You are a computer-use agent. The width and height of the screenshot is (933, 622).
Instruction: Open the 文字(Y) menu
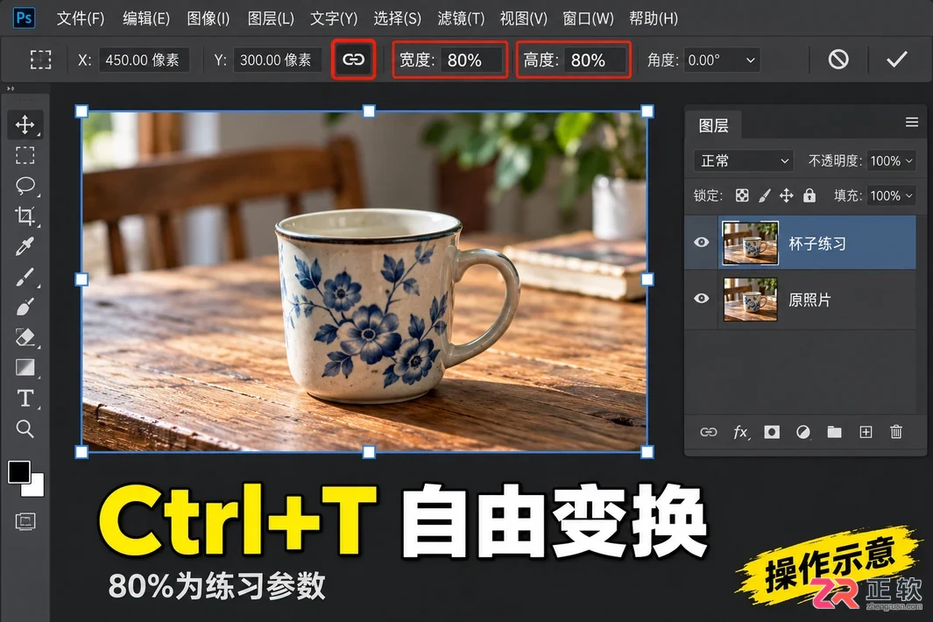click(x=334, y=18)
